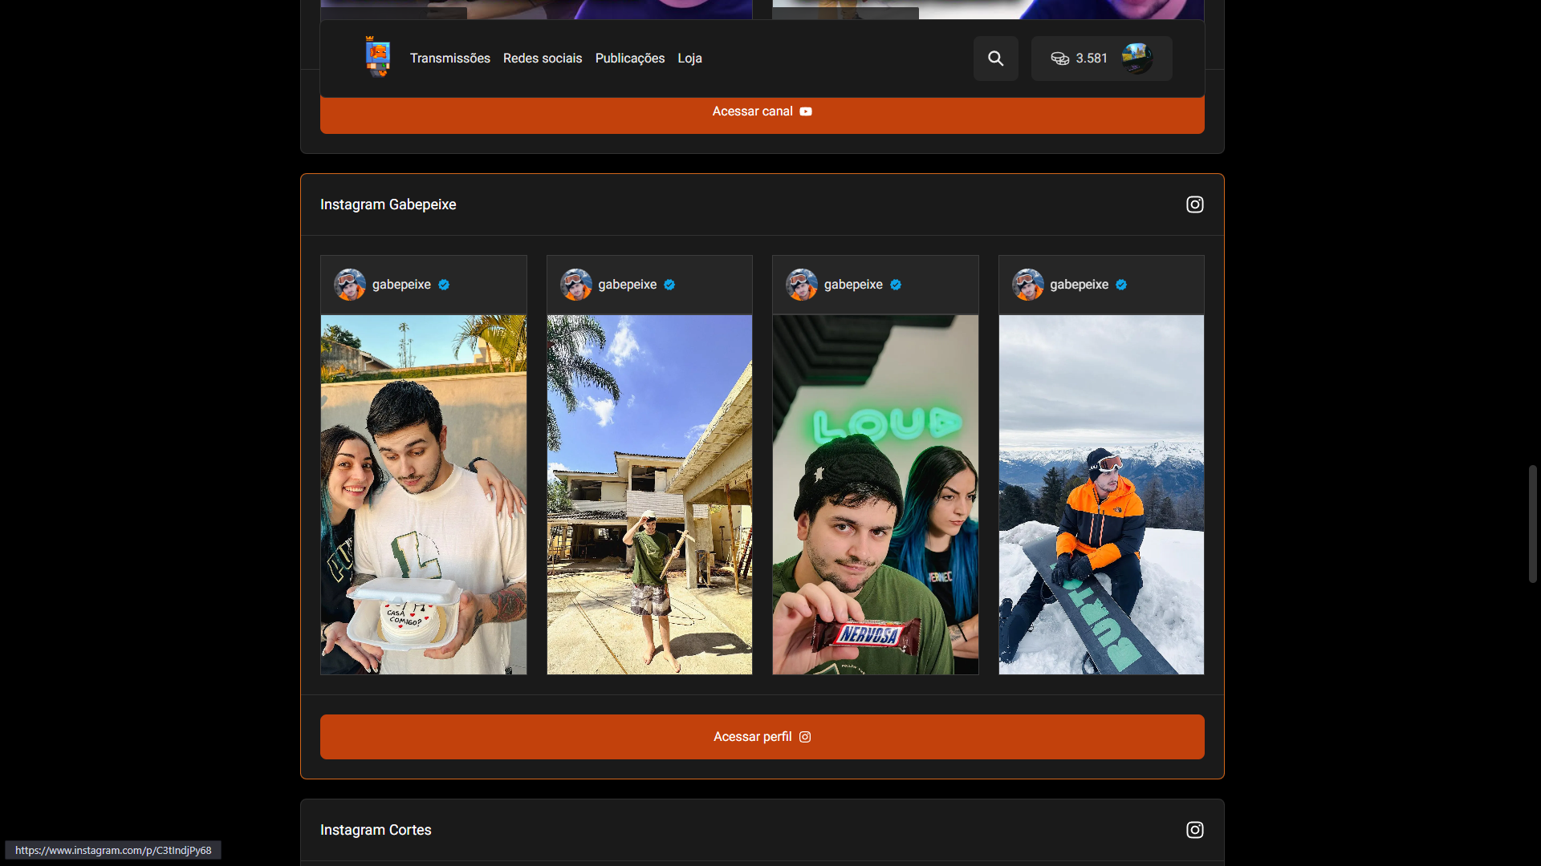Click verified badge on third gabepeixe post

click(x=896, y=285)
